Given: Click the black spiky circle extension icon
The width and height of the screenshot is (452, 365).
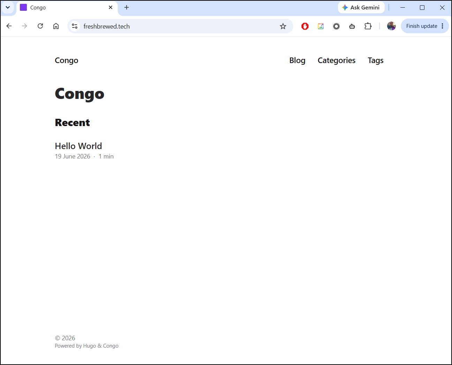Looking at the screenshot, I should tap(336, 26).
